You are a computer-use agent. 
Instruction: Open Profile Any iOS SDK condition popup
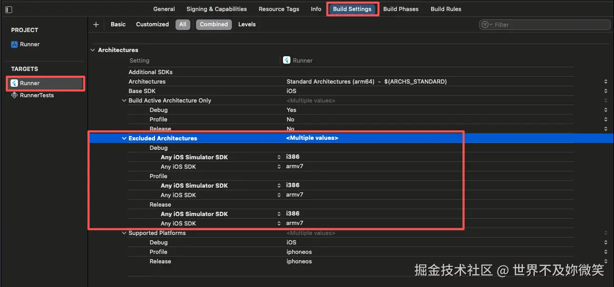click(279, 195)
